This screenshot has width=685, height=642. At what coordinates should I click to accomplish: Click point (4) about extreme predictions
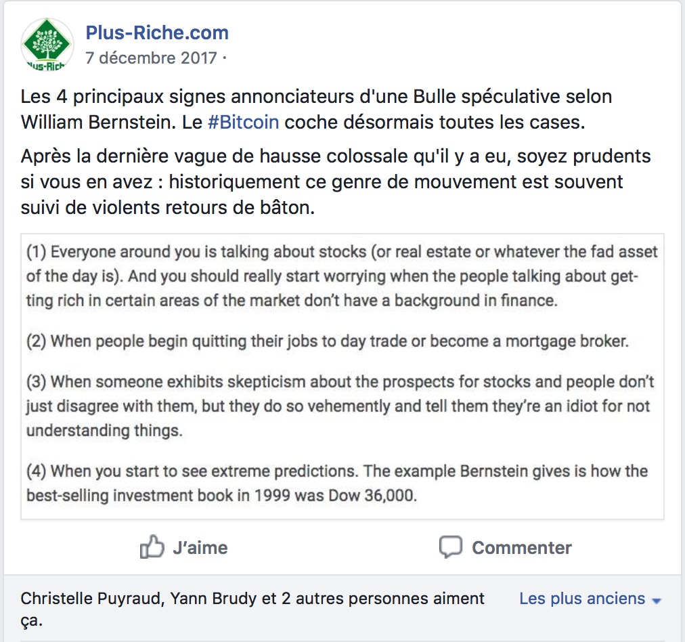coord(337,483)
